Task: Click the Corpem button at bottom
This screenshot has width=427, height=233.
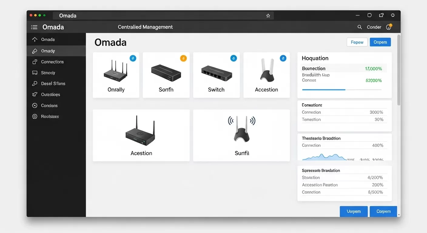Action: [x=383, y=211]
